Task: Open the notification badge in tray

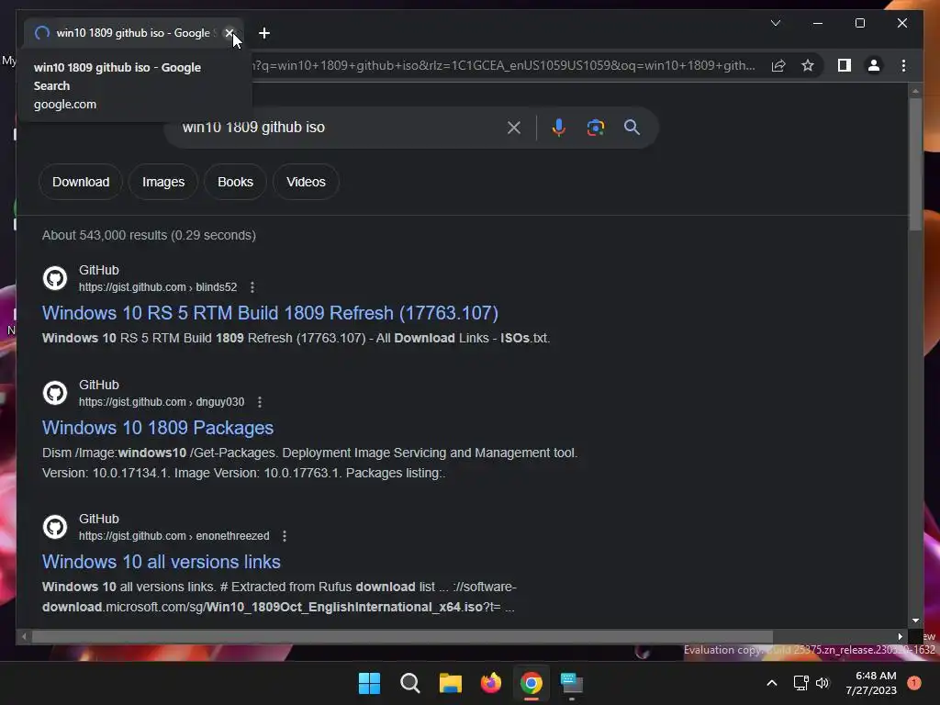Action: coord(914,682)
